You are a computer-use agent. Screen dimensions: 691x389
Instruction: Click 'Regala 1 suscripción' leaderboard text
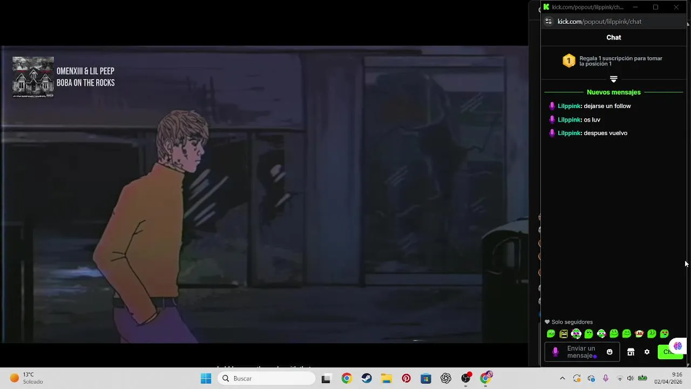[x=621, y=61]
